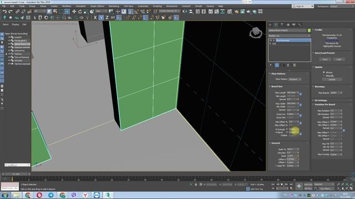Toggle visibility eye of FloorGenerator modifier

[271, 40]
